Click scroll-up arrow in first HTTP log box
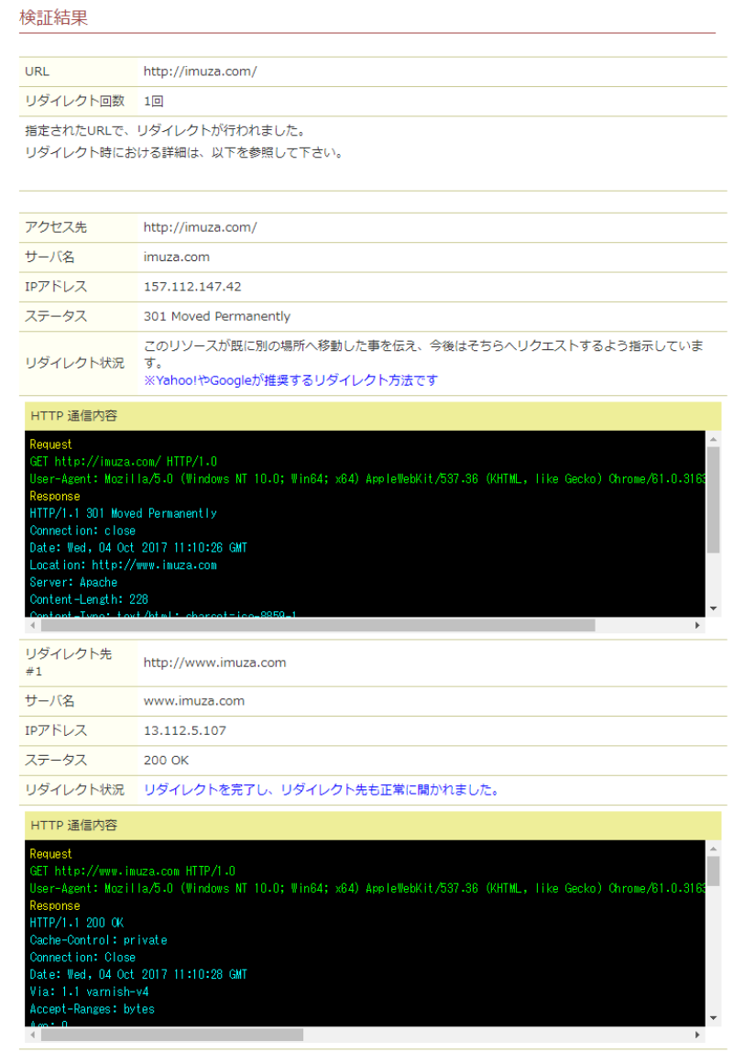733x1063 pixels. 713,439
